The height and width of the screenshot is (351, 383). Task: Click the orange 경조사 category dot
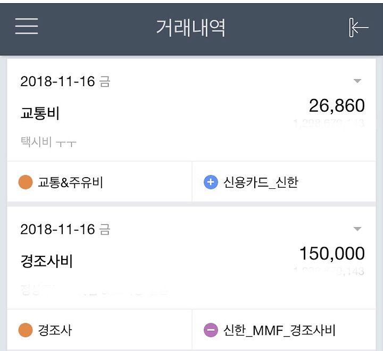26,330
